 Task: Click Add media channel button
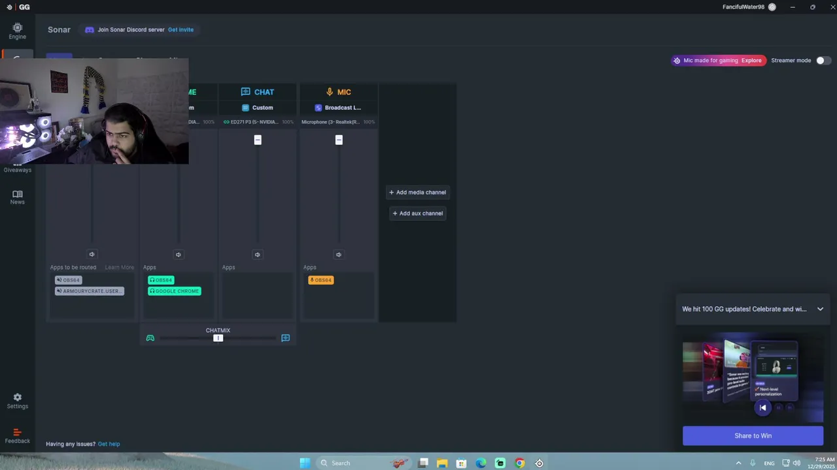pos(417,192)
